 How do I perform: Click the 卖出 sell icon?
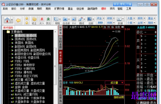48,19
